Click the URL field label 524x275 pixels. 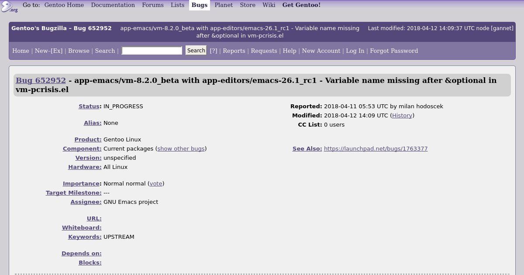pos(94,218)
